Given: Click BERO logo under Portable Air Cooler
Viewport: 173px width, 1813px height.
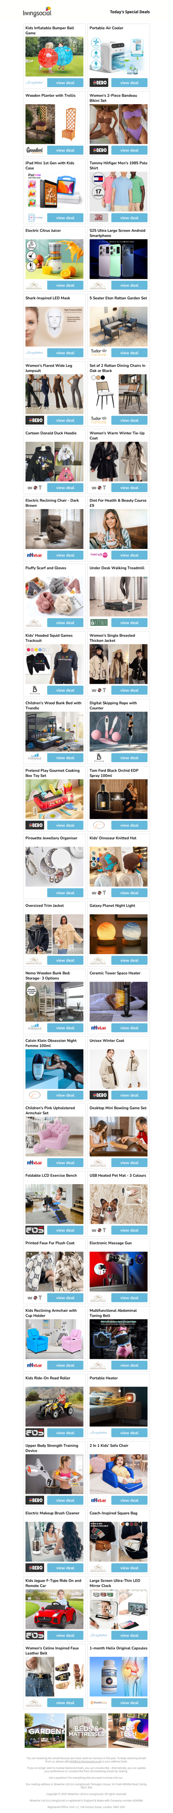Looking at the screenshot, I should click(x=99, y=83).
